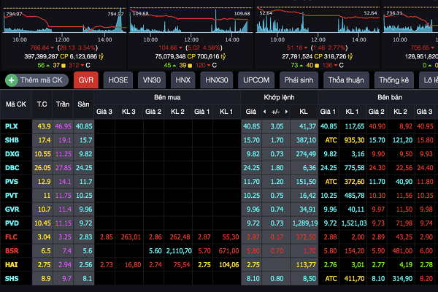Open the UPCOM tab
The width and height of the screenshot is (438, 292).
tap(256, 80)
